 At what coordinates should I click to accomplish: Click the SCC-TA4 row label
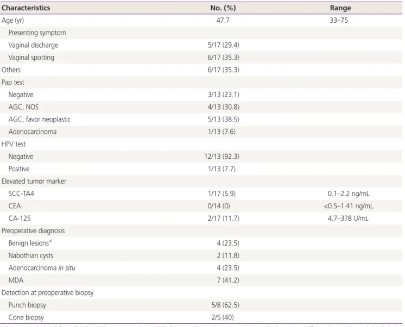point(21,194)
